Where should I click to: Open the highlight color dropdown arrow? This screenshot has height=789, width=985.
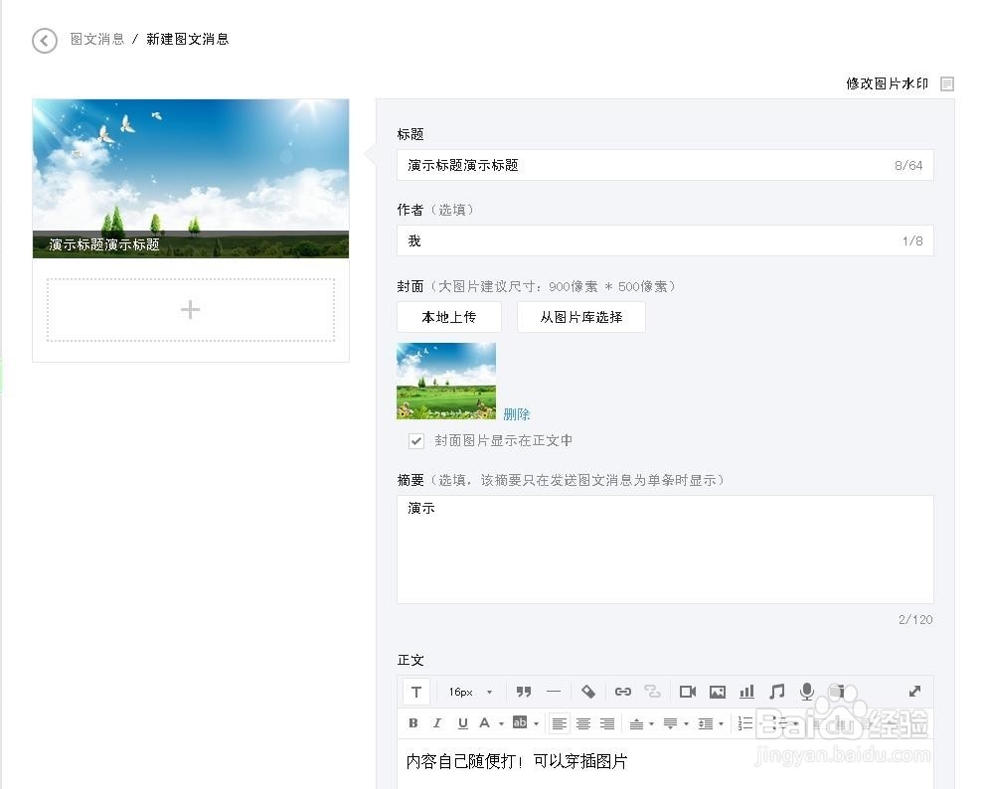click(x=536, y=723)
